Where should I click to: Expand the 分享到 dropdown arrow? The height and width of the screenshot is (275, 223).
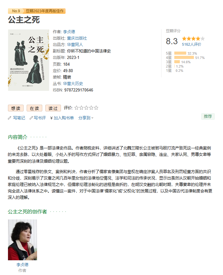pyautogui.click(x=93, y=118)
